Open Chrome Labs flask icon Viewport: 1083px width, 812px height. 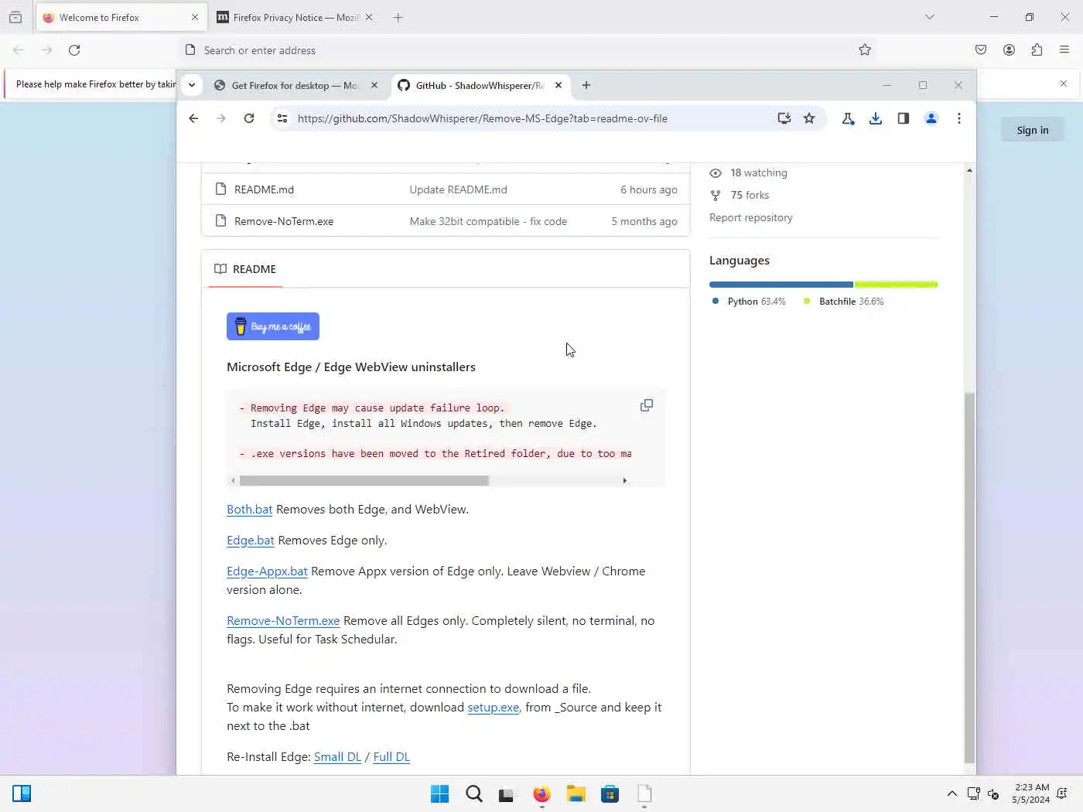coord(848,118)
